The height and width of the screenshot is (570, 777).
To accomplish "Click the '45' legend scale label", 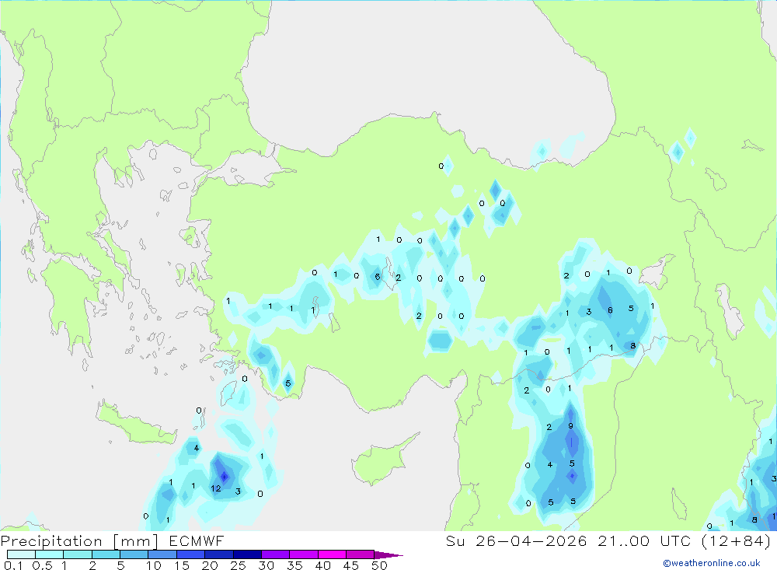I will [x=351, y=565].
